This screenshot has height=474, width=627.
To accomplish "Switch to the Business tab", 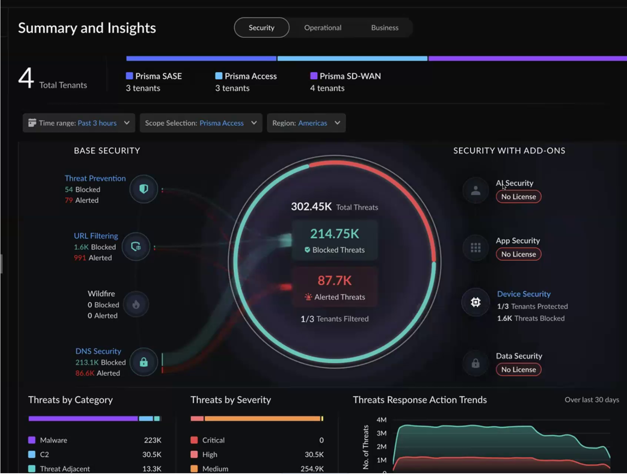I will (x=385, y=28).
